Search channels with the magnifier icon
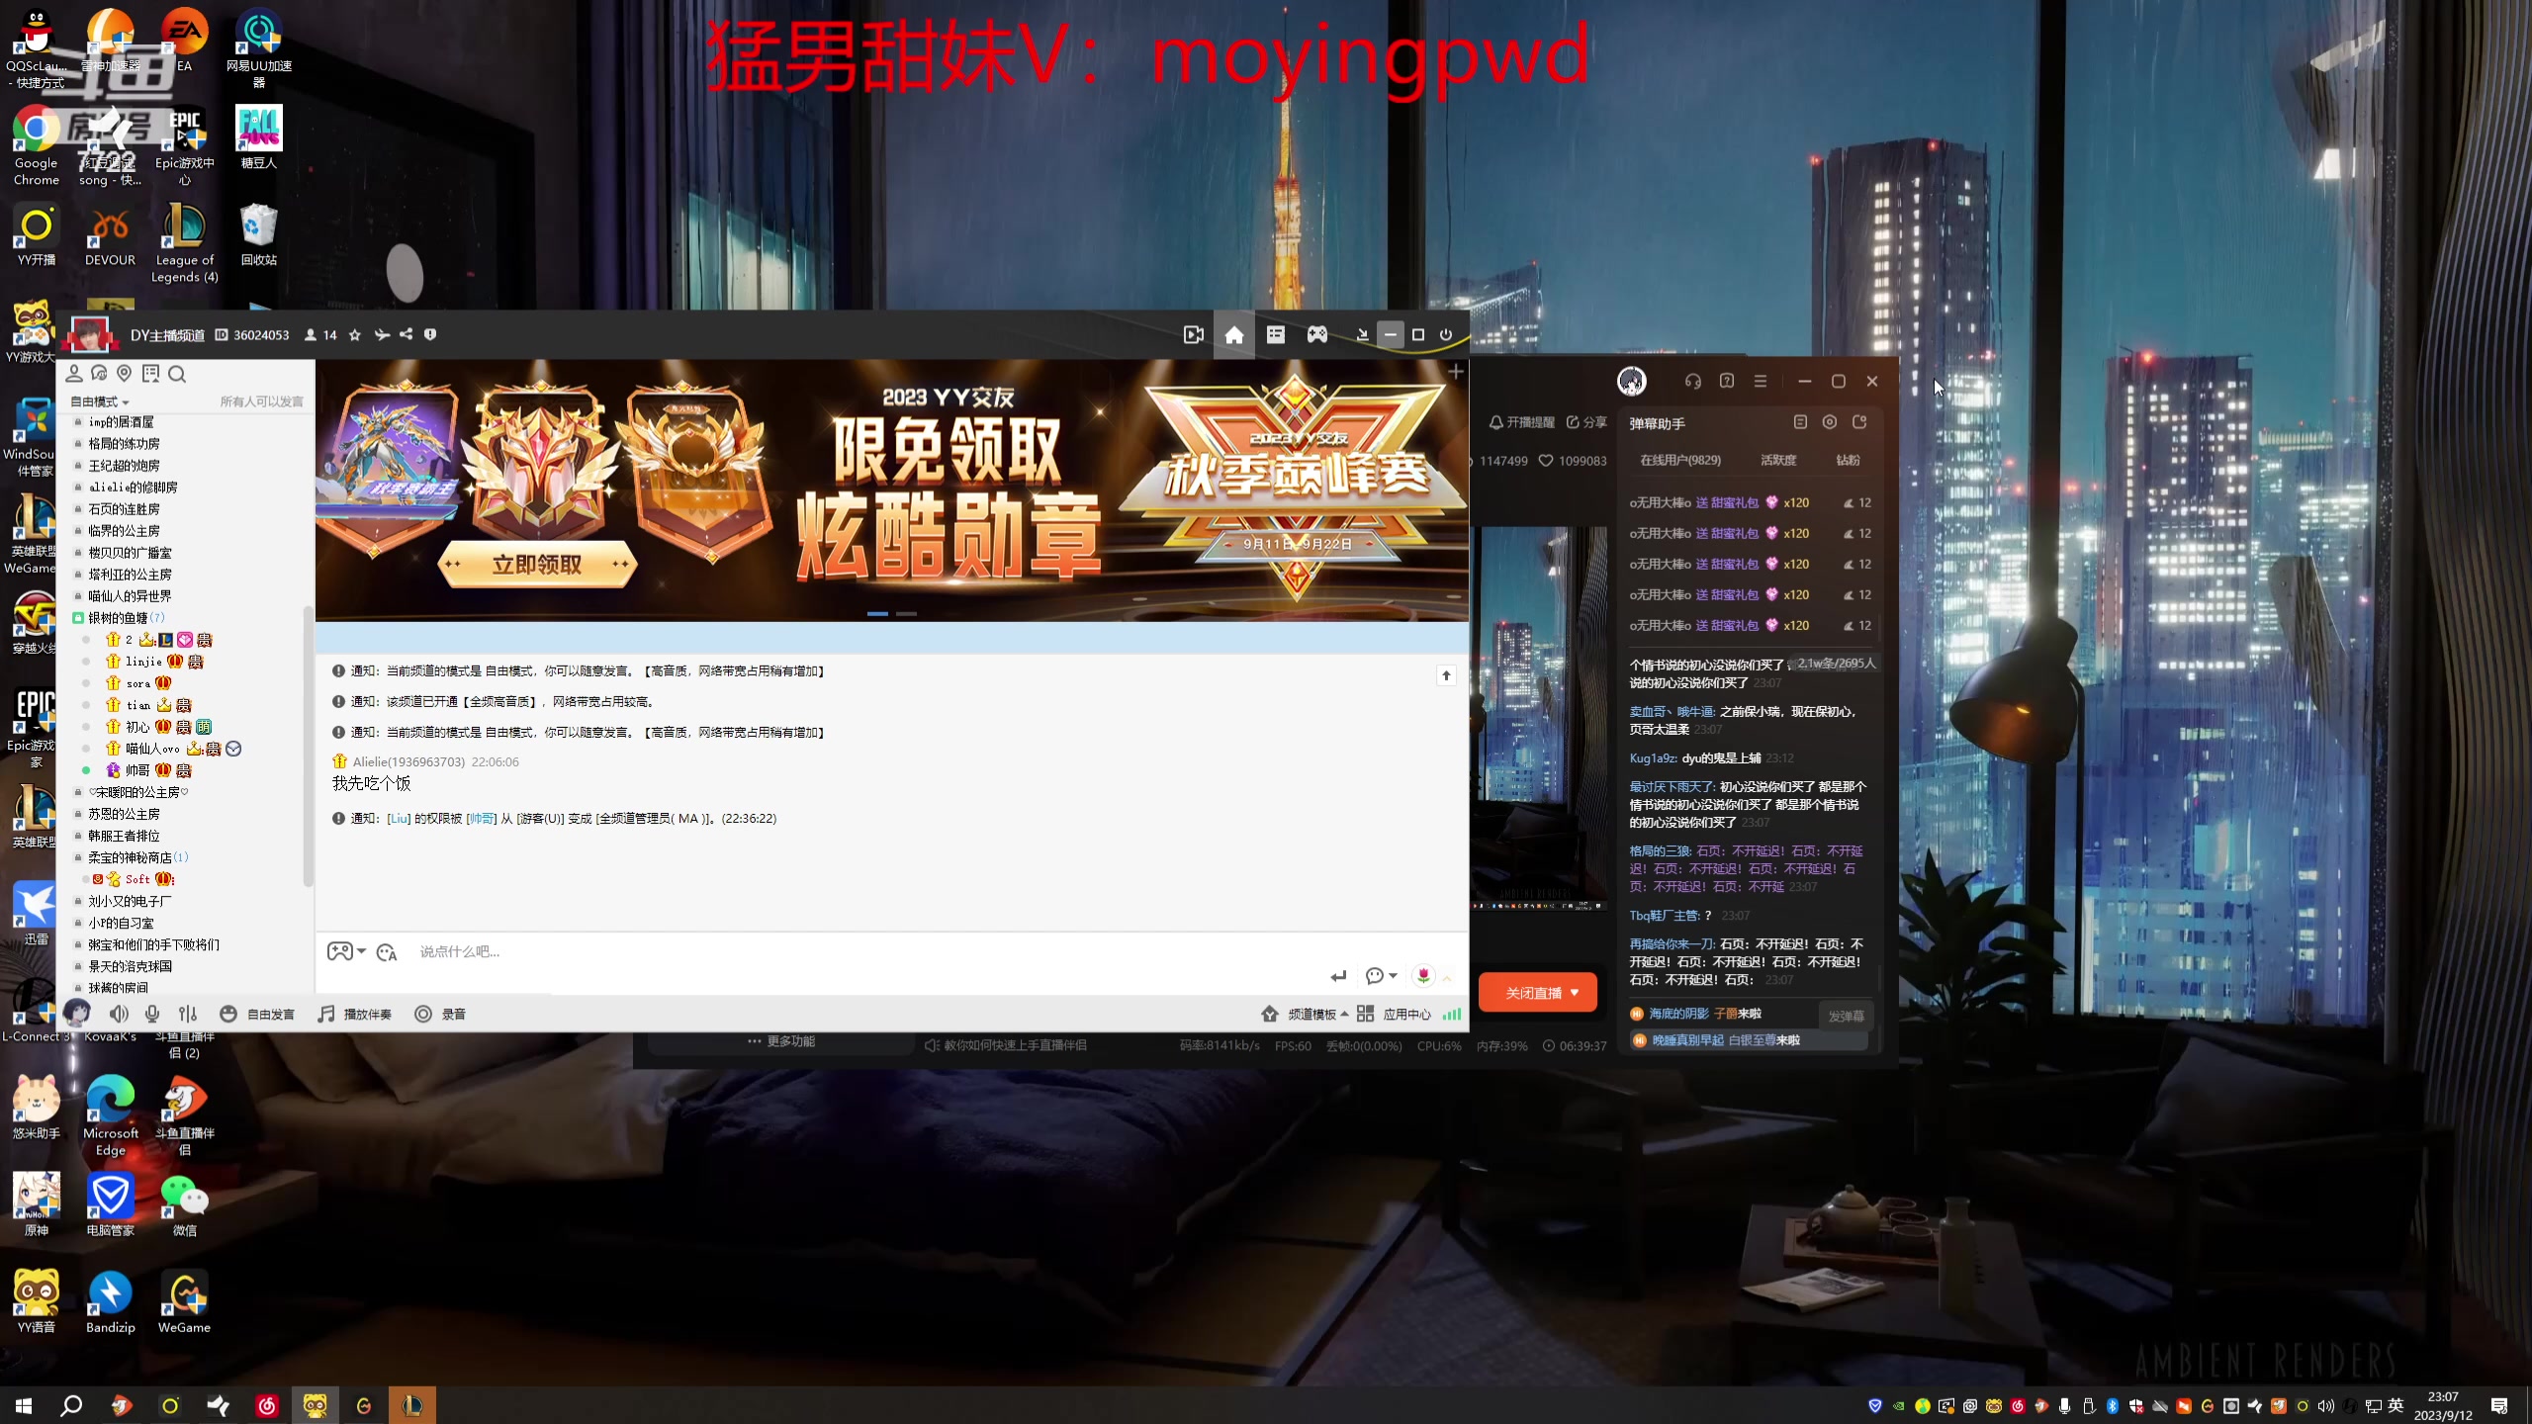 (x=177, y=374)
